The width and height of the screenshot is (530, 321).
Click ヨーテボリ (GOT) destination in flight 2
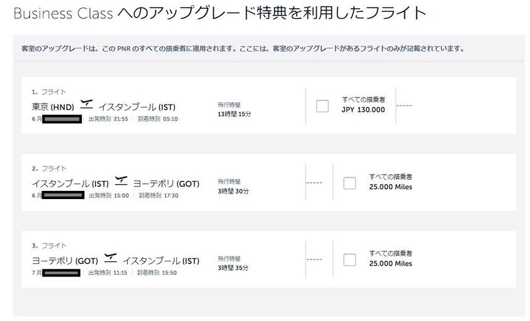(x=165, y=184)
